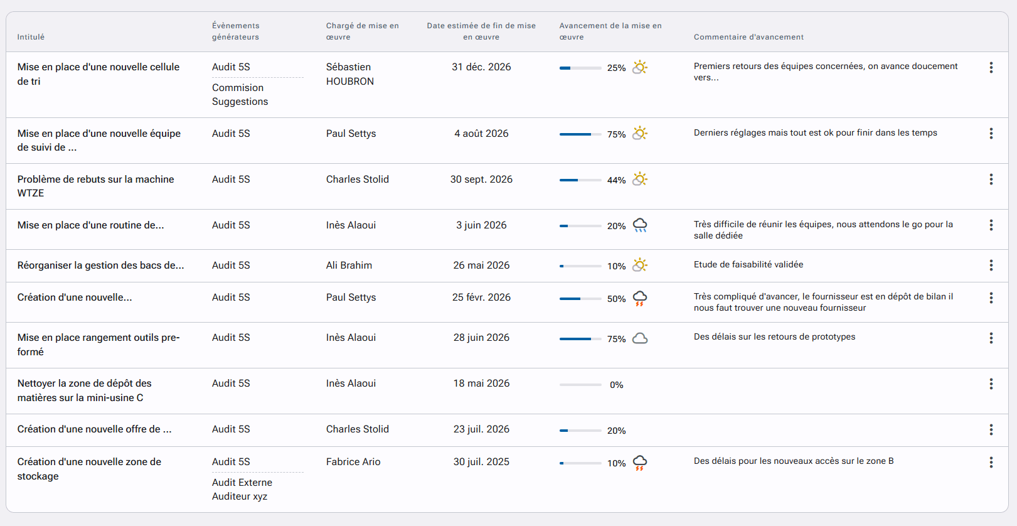The image size is (1017, 526).
Task: Click the 25% progress bar
Action: [580, 68]
